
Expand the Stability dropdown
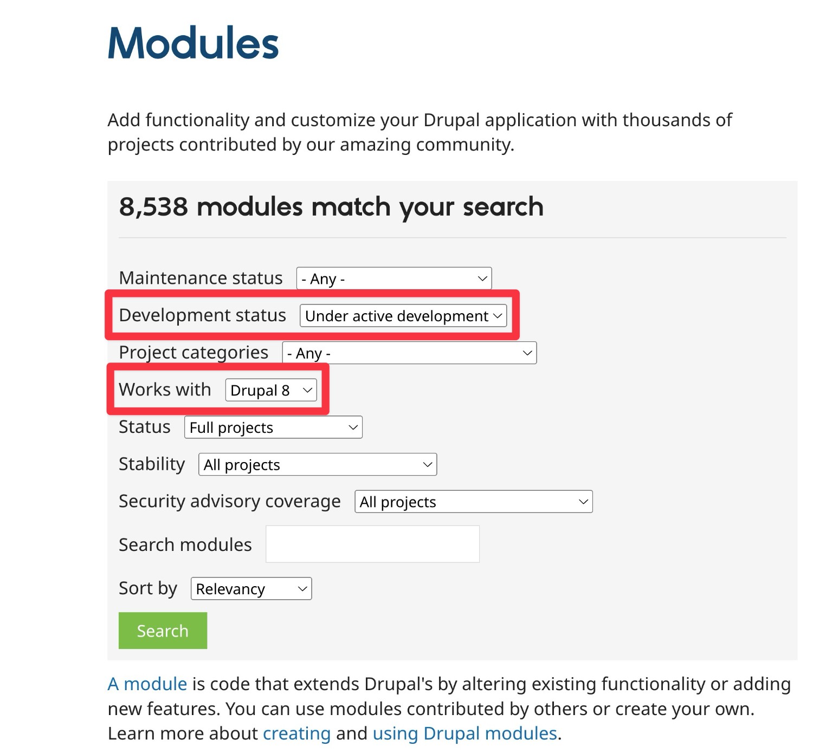318,465
